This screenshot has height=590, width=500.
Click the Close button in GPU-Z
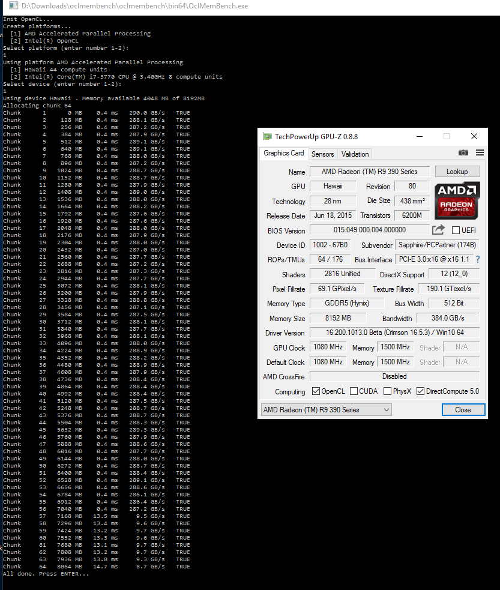click(x=463, y=410)
